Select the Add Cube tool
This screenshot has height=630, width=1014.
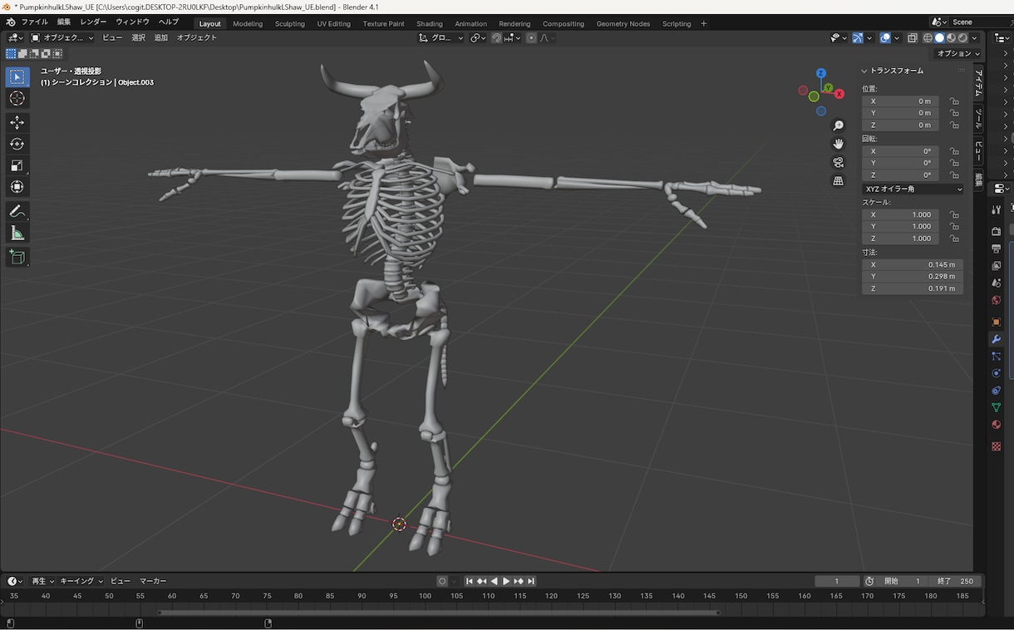(17, 257)
